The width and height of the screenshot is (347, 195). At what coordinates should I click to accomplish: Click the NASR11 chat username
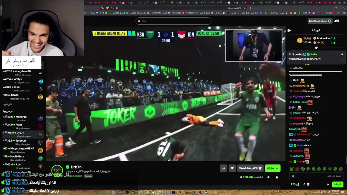[298, 140]
